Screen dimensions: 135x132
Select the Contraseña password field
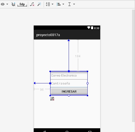pos(69,83)
